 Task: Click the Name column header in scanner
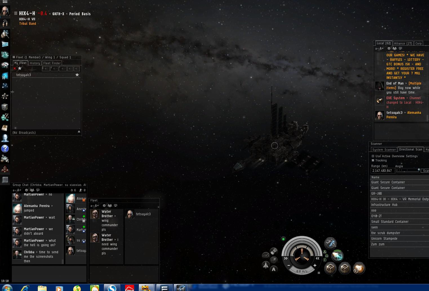tap(399, 177)
